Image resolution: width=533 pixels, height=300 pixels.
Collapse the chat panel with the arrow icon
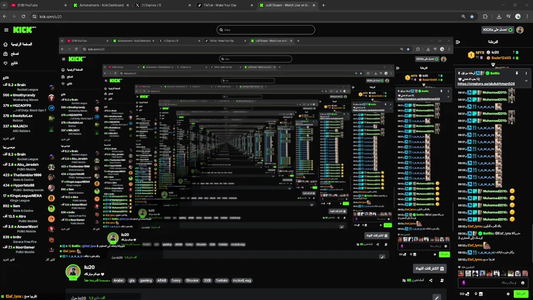[458, 42]
